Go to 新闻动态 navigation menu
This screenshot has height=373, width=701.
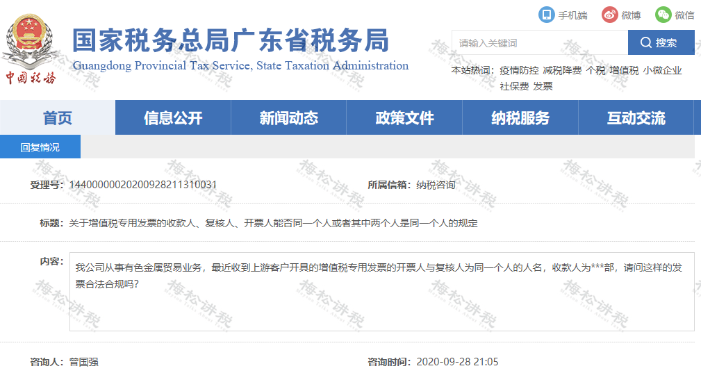tap(288, 118)
